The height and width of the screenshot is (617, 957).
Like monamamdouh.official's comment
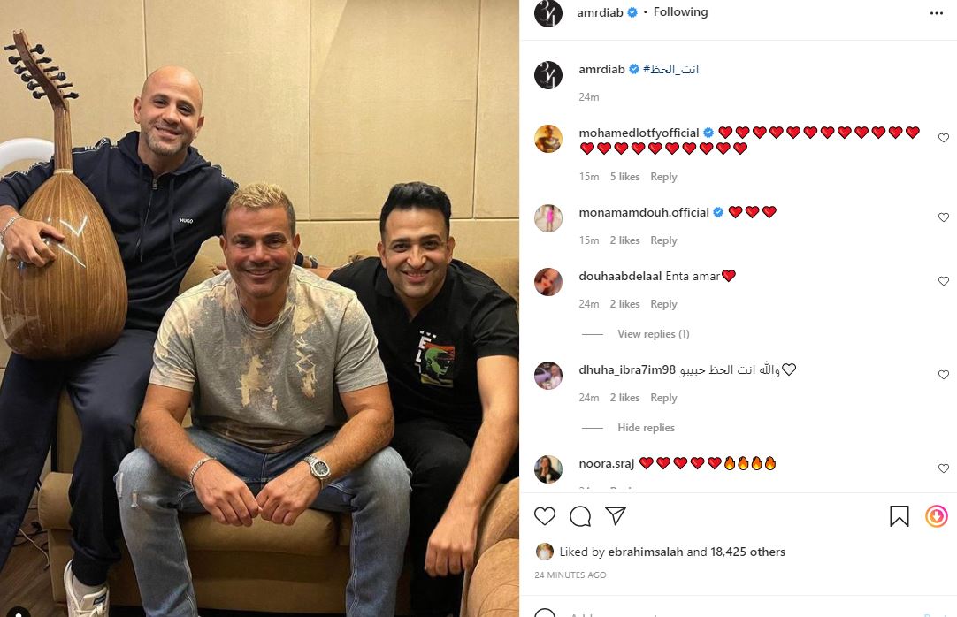[944, 217]
